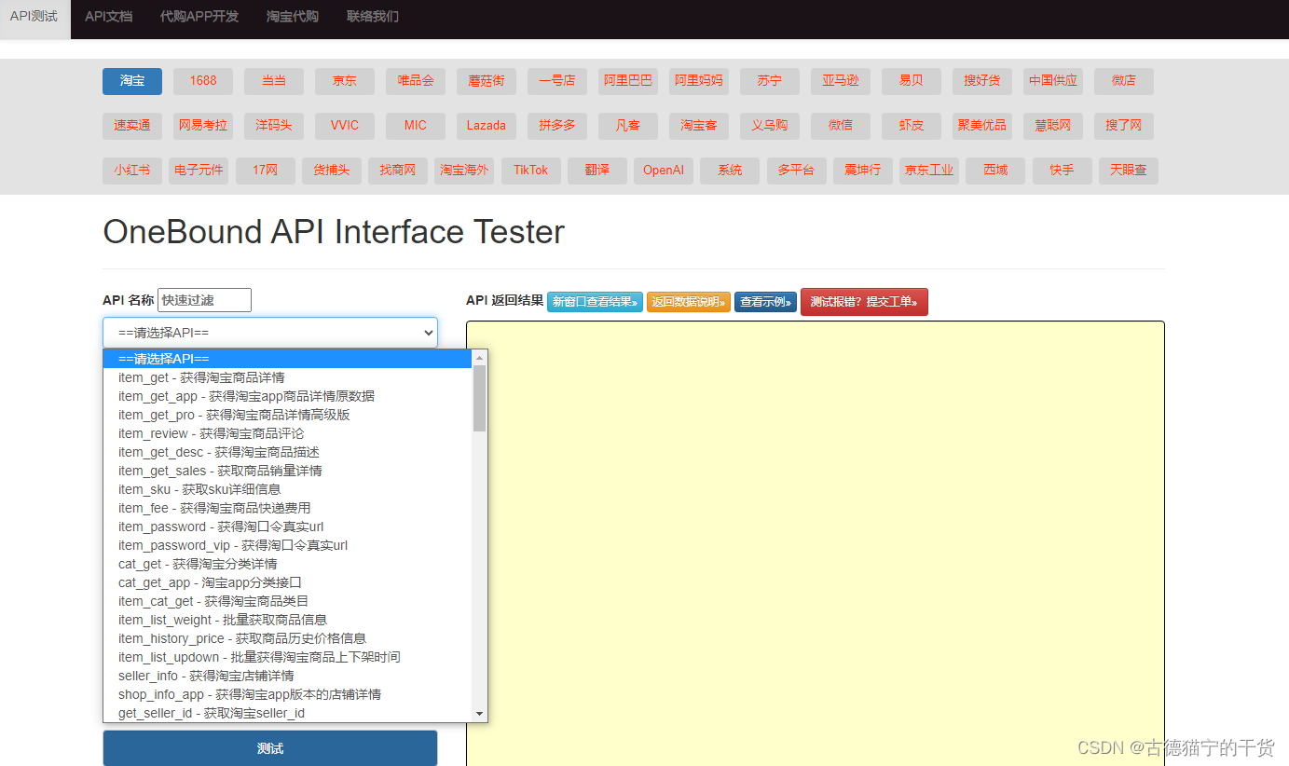Select the TikTok platform button
The height and width of the screenshot is (766, 1289).
click(x=531, y=171)
